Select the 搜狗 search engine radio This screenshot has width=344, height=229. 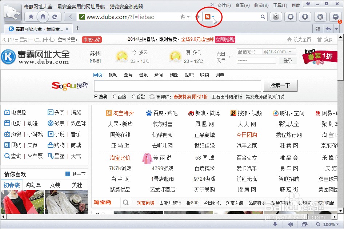click(96, 97)
